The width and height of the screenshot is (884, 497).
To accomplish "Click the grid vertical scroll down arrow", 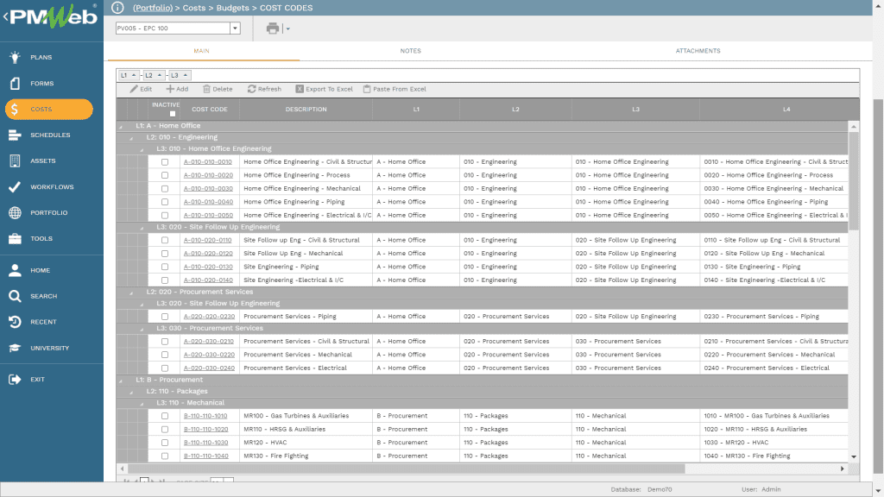I will pos(854,457).
